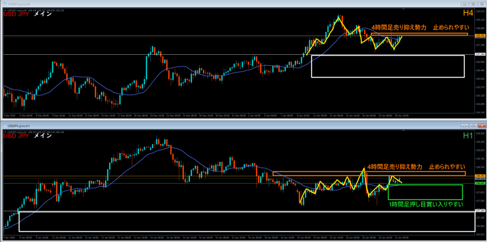Click the 156.625 value on the H1 price scale
Screen dimensions: 487x242
pyautogui.click(x=480, y=234)
